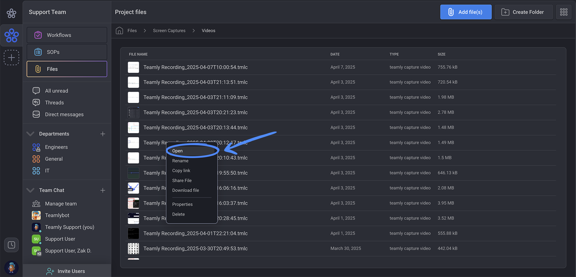
Task: Select the blue Support Team workspace icon
Action: (11, 35)
